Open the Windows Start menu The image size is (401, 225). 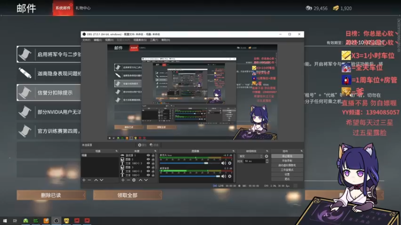(5, 220)
